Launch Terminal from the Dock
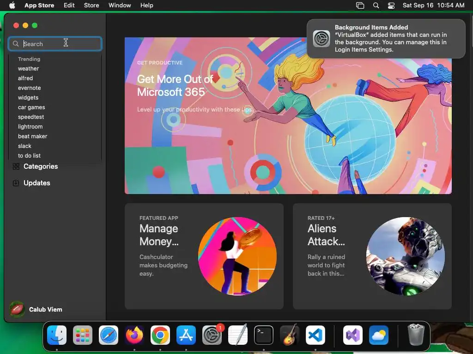This screenshot has height=354, width=473. 264,335
